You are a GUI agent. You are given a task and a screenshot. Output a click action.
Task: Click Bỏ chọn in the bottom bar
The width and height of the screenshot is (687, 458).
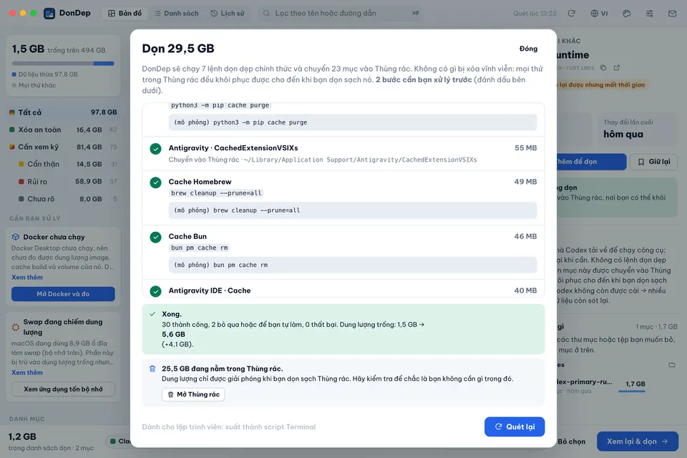(571, 442)
